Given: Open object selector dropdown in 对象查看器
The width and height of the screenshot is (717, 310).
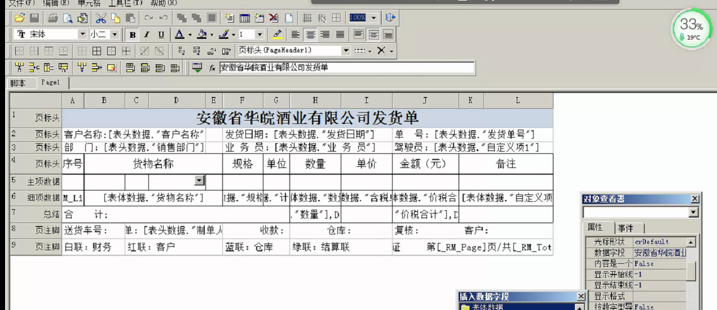Looking at the screenshot, I should [694, 212].
